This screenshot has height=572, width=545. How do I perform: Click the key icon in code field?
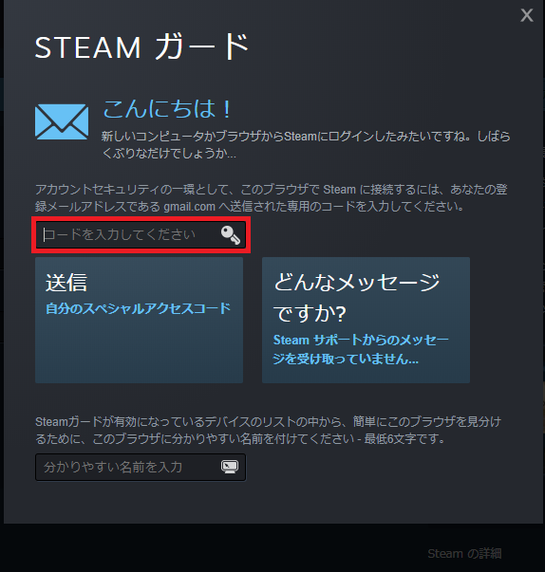tap(231, 234)
